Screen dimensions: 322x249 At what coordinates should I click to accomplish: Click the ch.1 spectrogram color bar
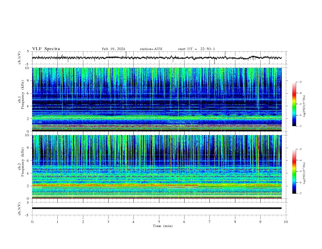pyautogui.click(x=294, y=104)
